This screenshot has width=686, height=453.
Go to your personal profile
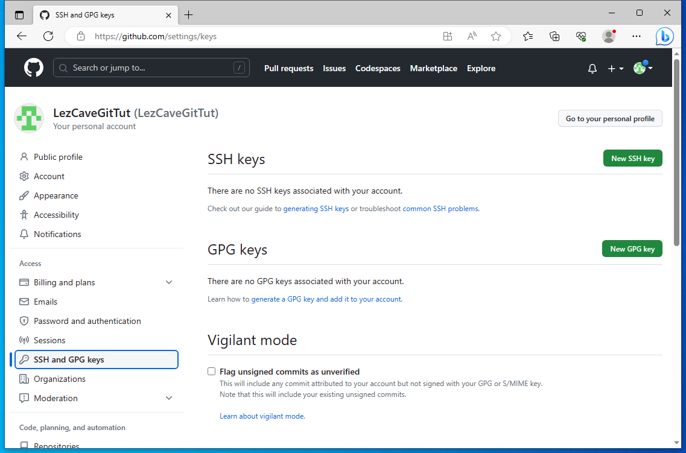pyautogui.click(x=610, y=118)
